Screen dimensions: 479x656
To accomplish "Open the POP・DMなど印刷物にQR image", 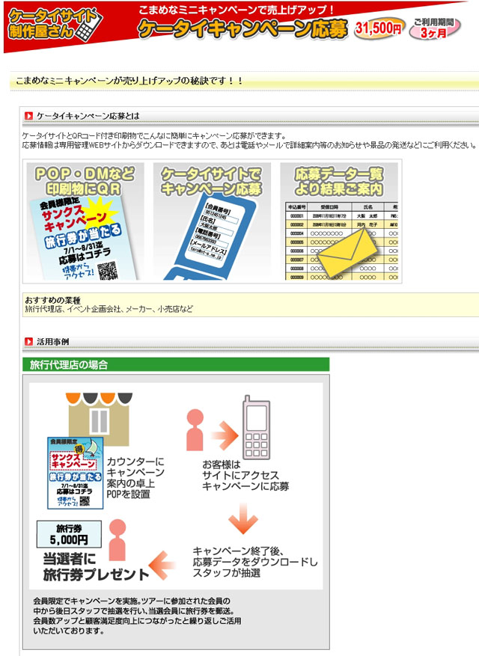I will click(85, 221).
